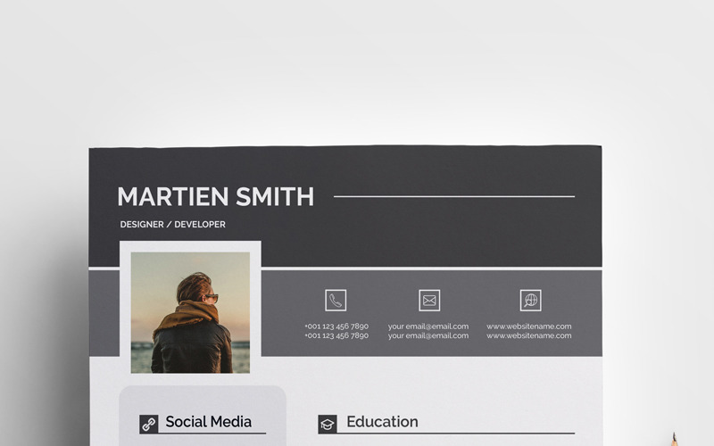Image resolution: width=714 pixels, height=446 pixels.
Task: Click first your email@email.com line
Action: pos(428,326)
